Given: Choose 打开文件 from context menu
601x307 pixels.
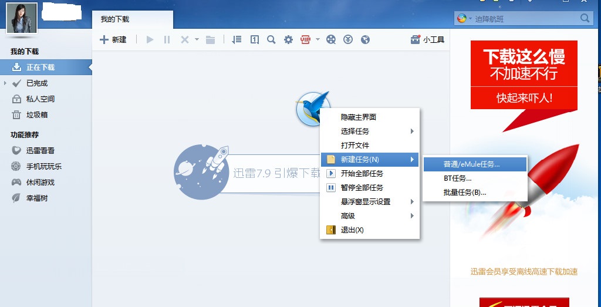Looking at the screenshot, I should click(x=370, y=145).
